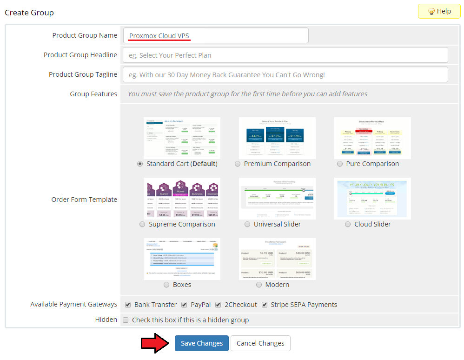
Task: Pick the Boxes radio button
Action: tap(166, 285)
